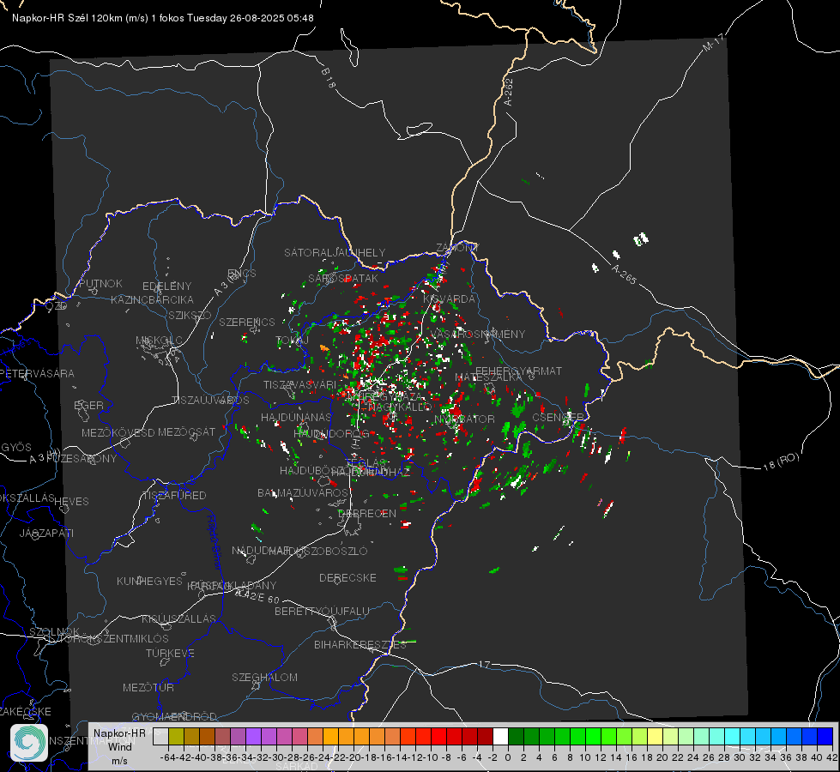Click the B 18 road label
This screenshot has width=840, height=772.
click(x=329, y=78)
